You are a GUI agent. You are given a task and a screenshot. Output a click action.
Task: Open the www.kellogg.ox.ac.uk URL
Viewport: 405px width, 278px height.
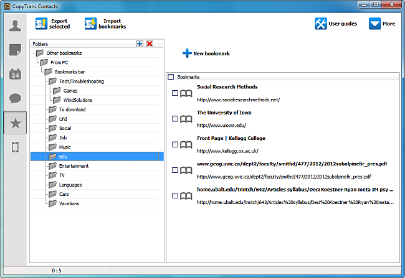(x=227, y=151)
